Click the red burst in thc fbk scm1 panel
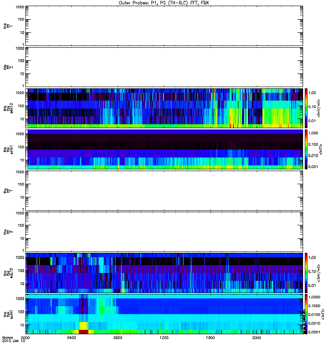The height and width of the screenshot is (350, 328). click(x=84, y=332)
